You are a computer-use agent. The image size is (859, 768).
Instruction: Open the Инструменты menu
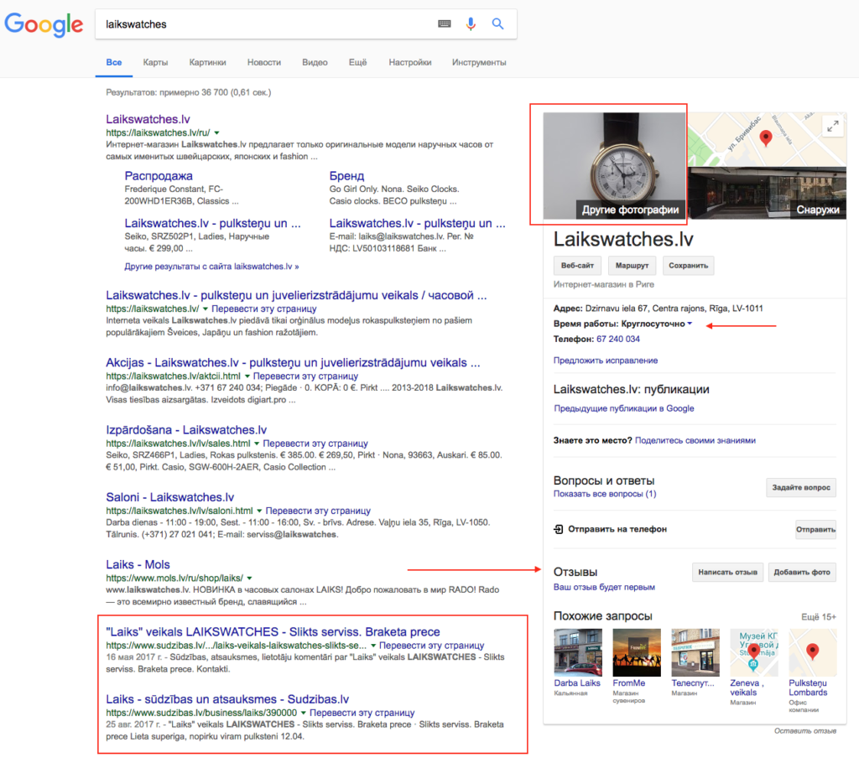click(478, 62)
